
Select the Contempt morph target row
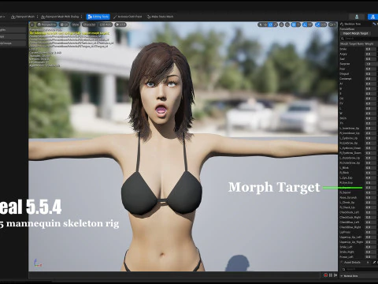pos(346,79)
